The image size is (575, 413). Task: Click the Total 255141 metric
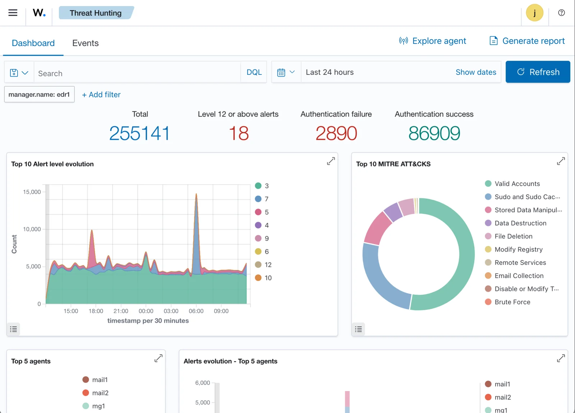(139, 133)
